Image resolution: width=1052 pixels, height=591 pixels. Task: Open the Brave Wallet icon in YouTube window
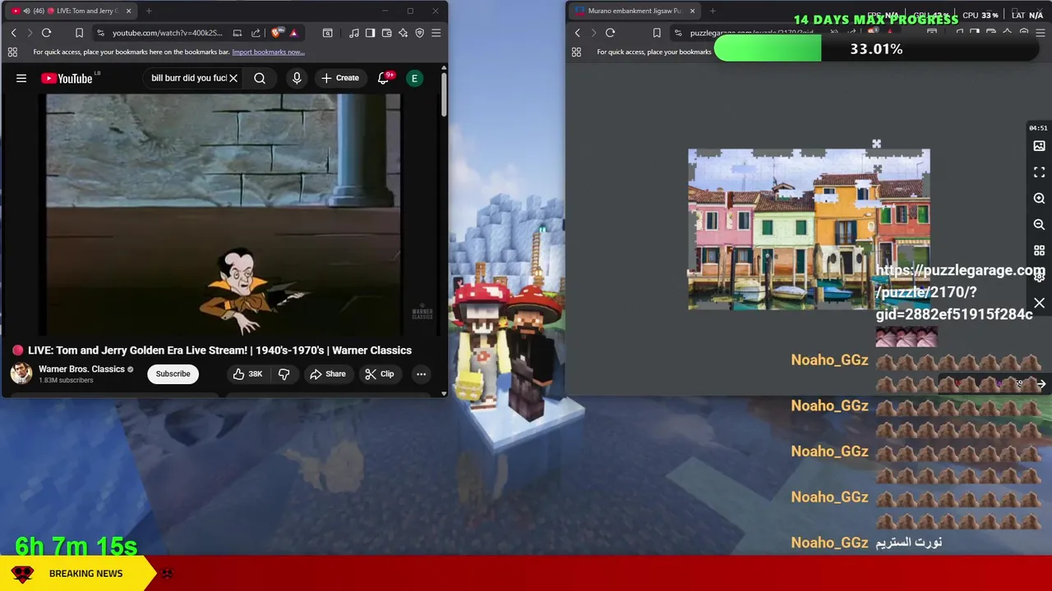click(x=386, y=33)
